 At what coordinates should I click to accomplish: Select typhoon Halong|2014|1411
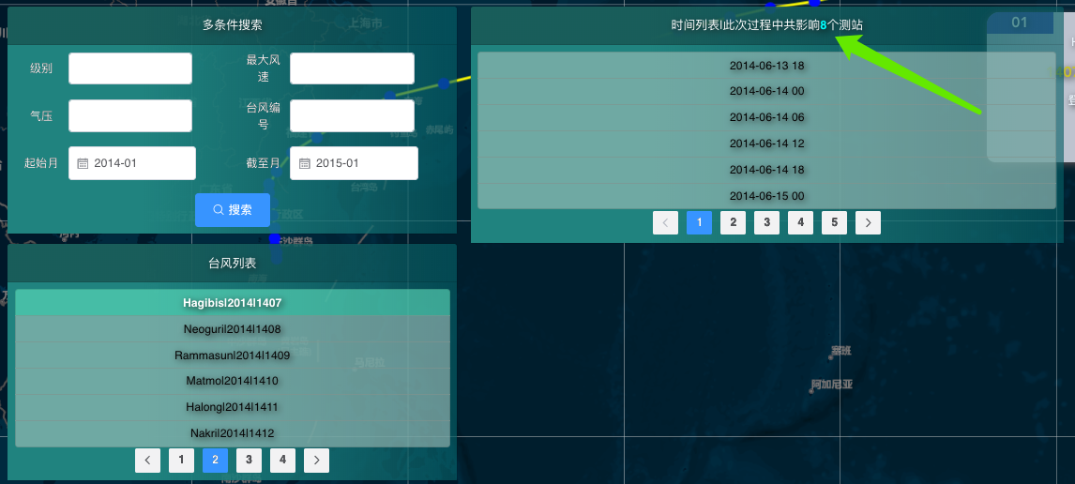233,407
